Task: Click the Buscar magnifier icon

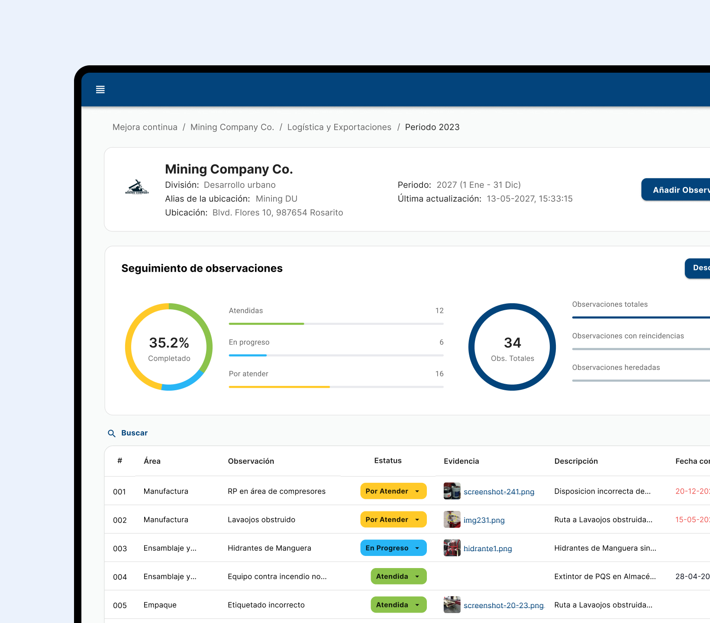Action: tap(112, 433)
